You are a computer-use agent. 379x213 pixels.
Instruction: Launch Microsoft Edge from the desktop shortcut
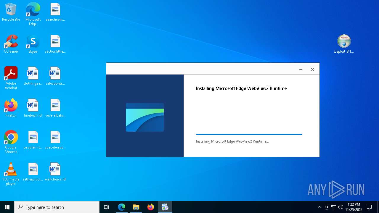click(x=33, y=14)
